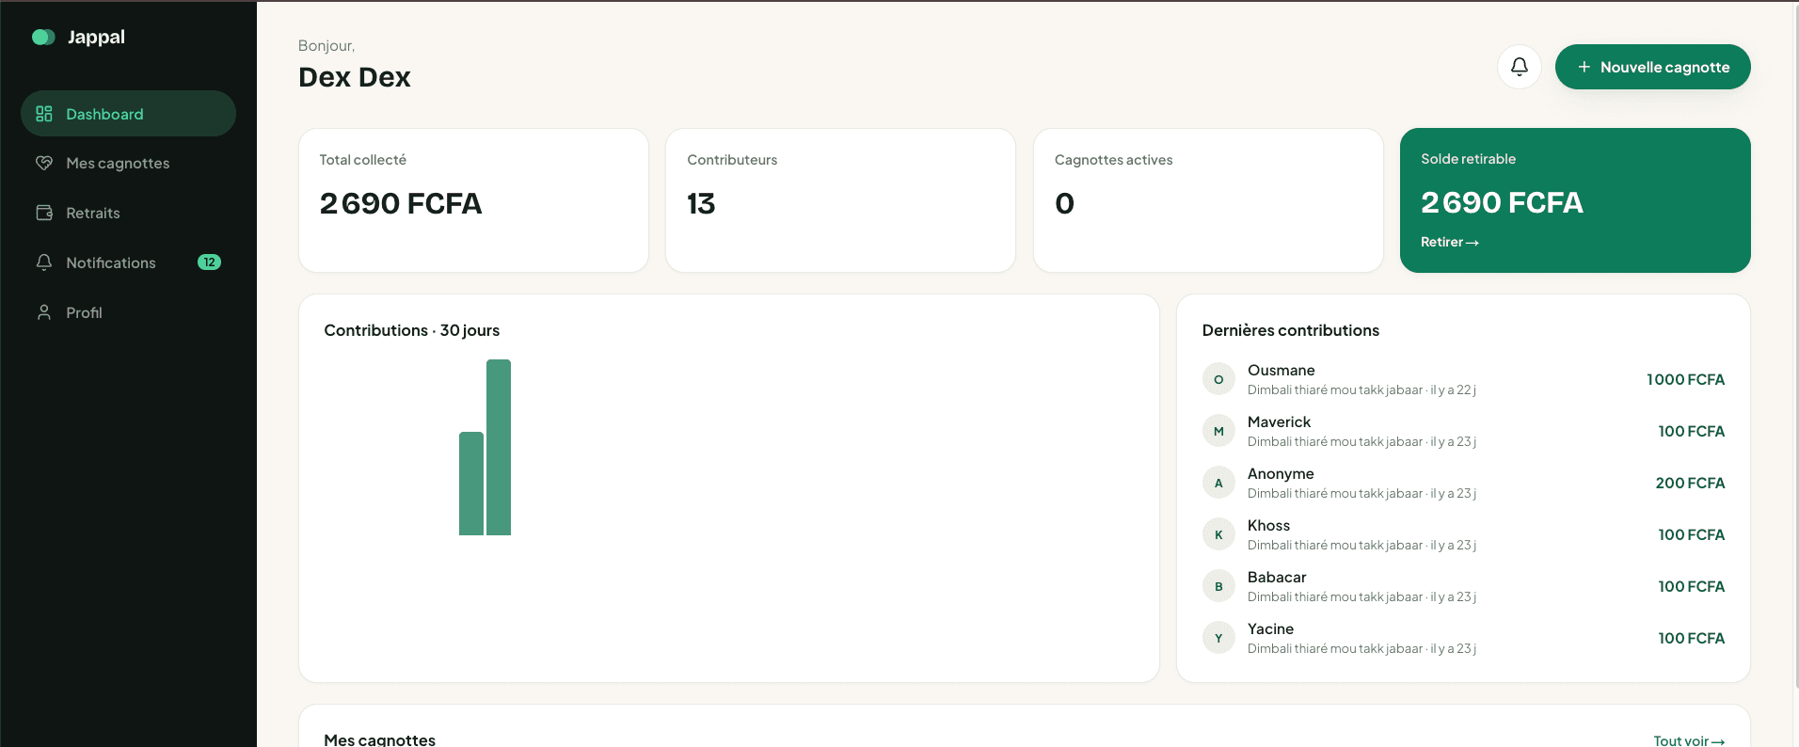
Task: Open the Dashboard menu item
Action: pos(128,114)
